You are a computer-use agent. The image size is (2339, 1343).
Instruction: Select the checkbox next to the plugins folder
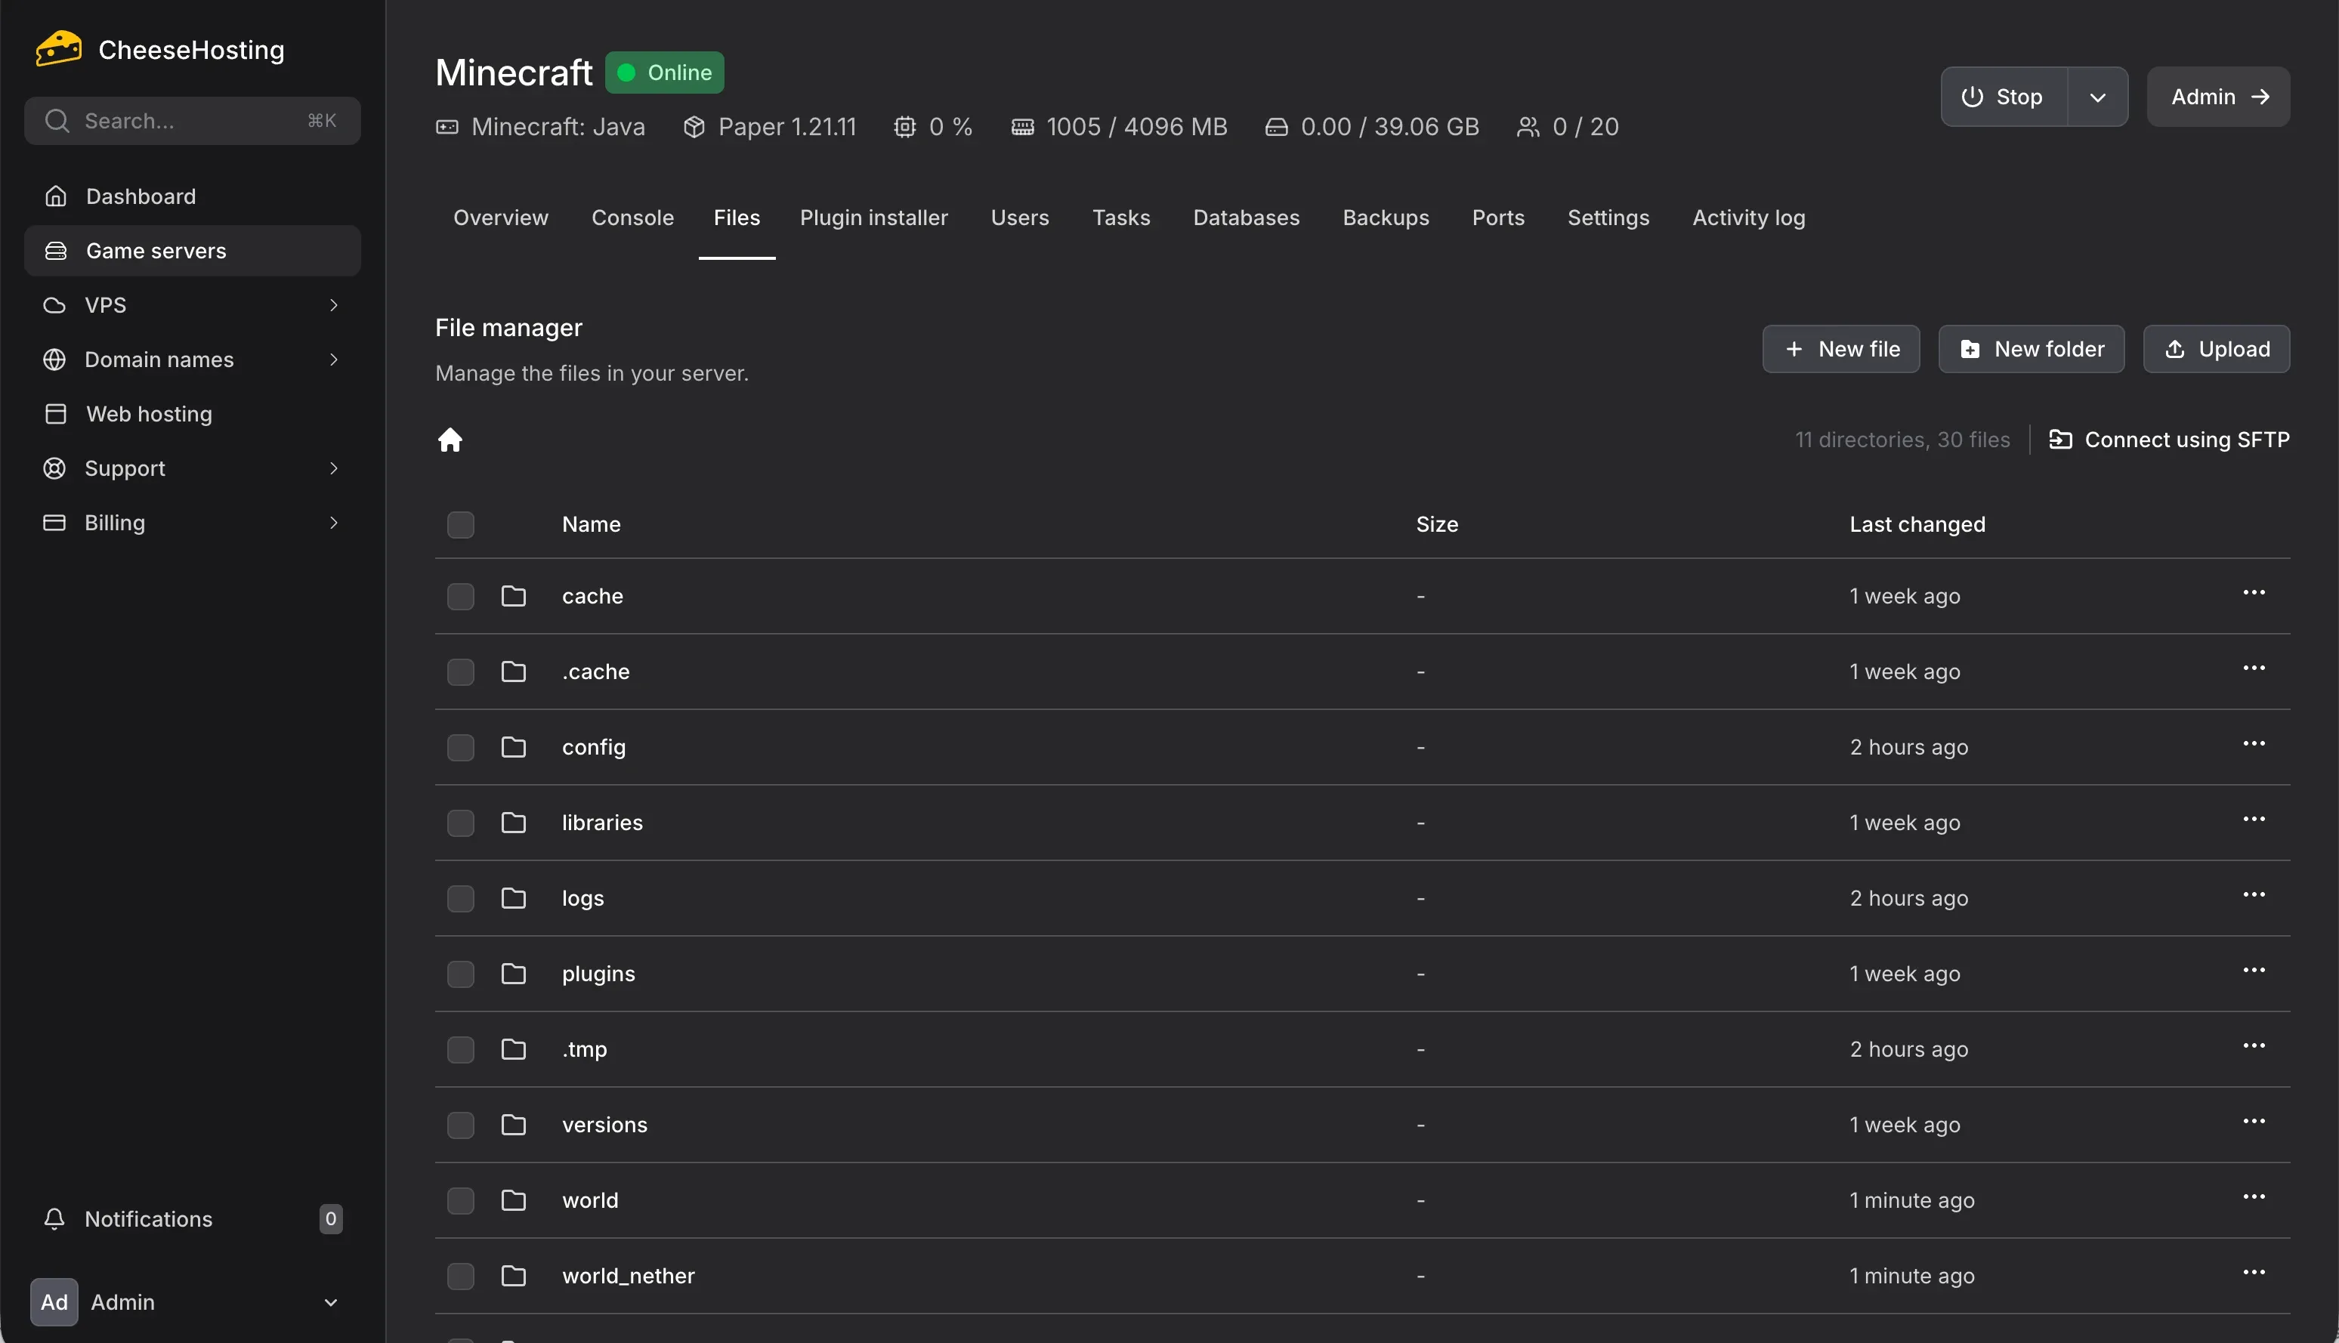(x=461, y=973)
